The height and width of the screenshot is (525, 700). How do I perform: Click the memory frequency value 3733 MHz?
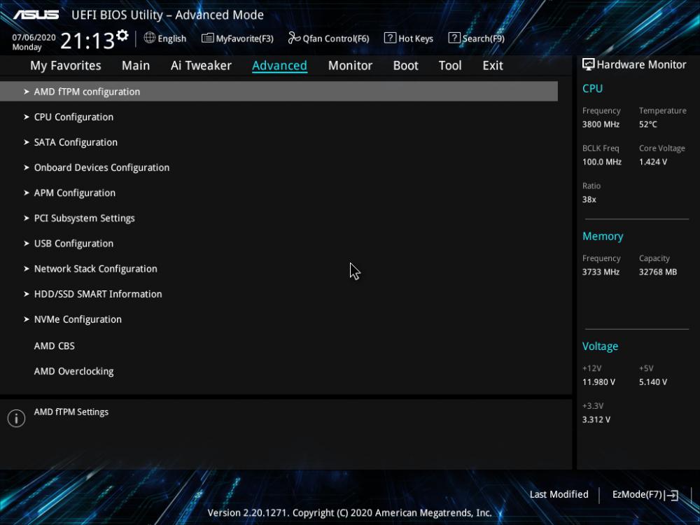[601, 272]
